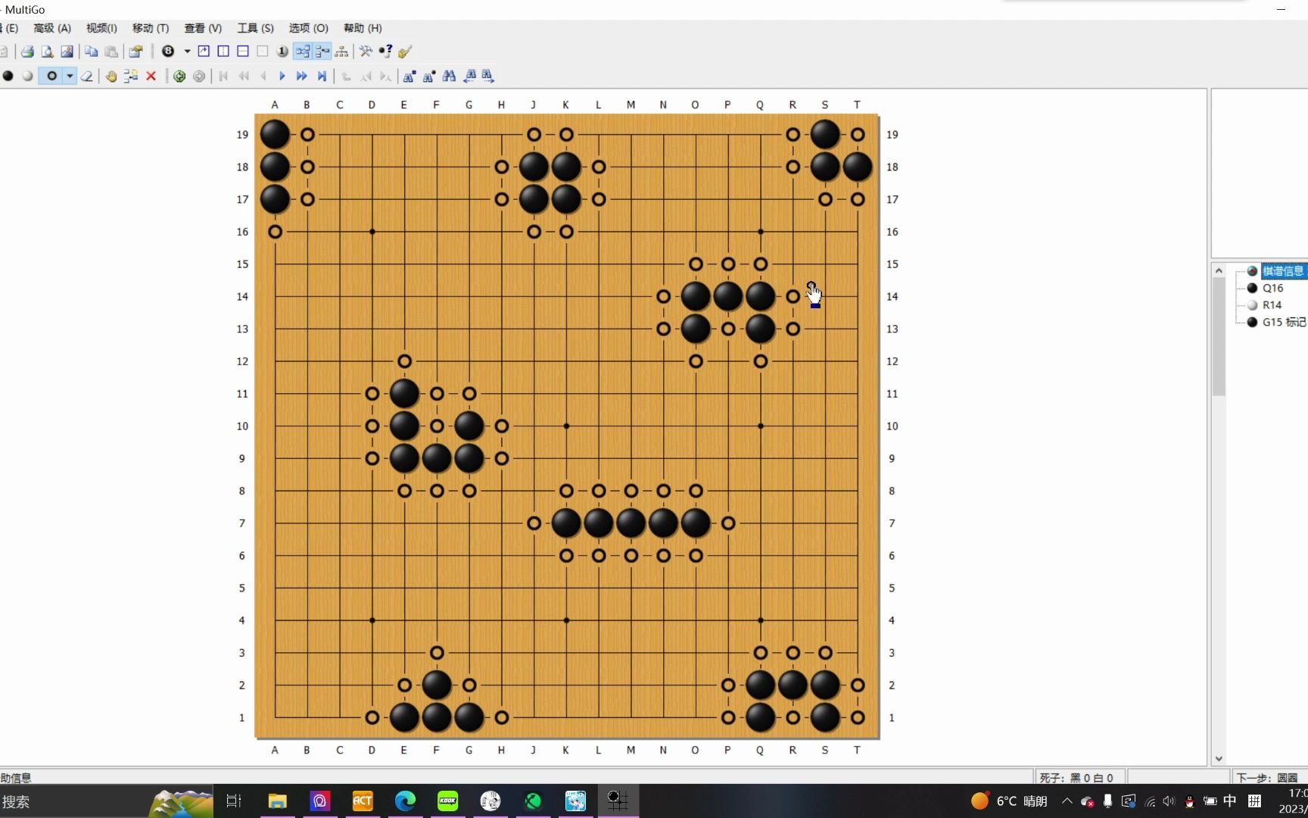This screenshot has width=1308, height=818.
Task: Activate the hand tool
Action: point(111,76)
